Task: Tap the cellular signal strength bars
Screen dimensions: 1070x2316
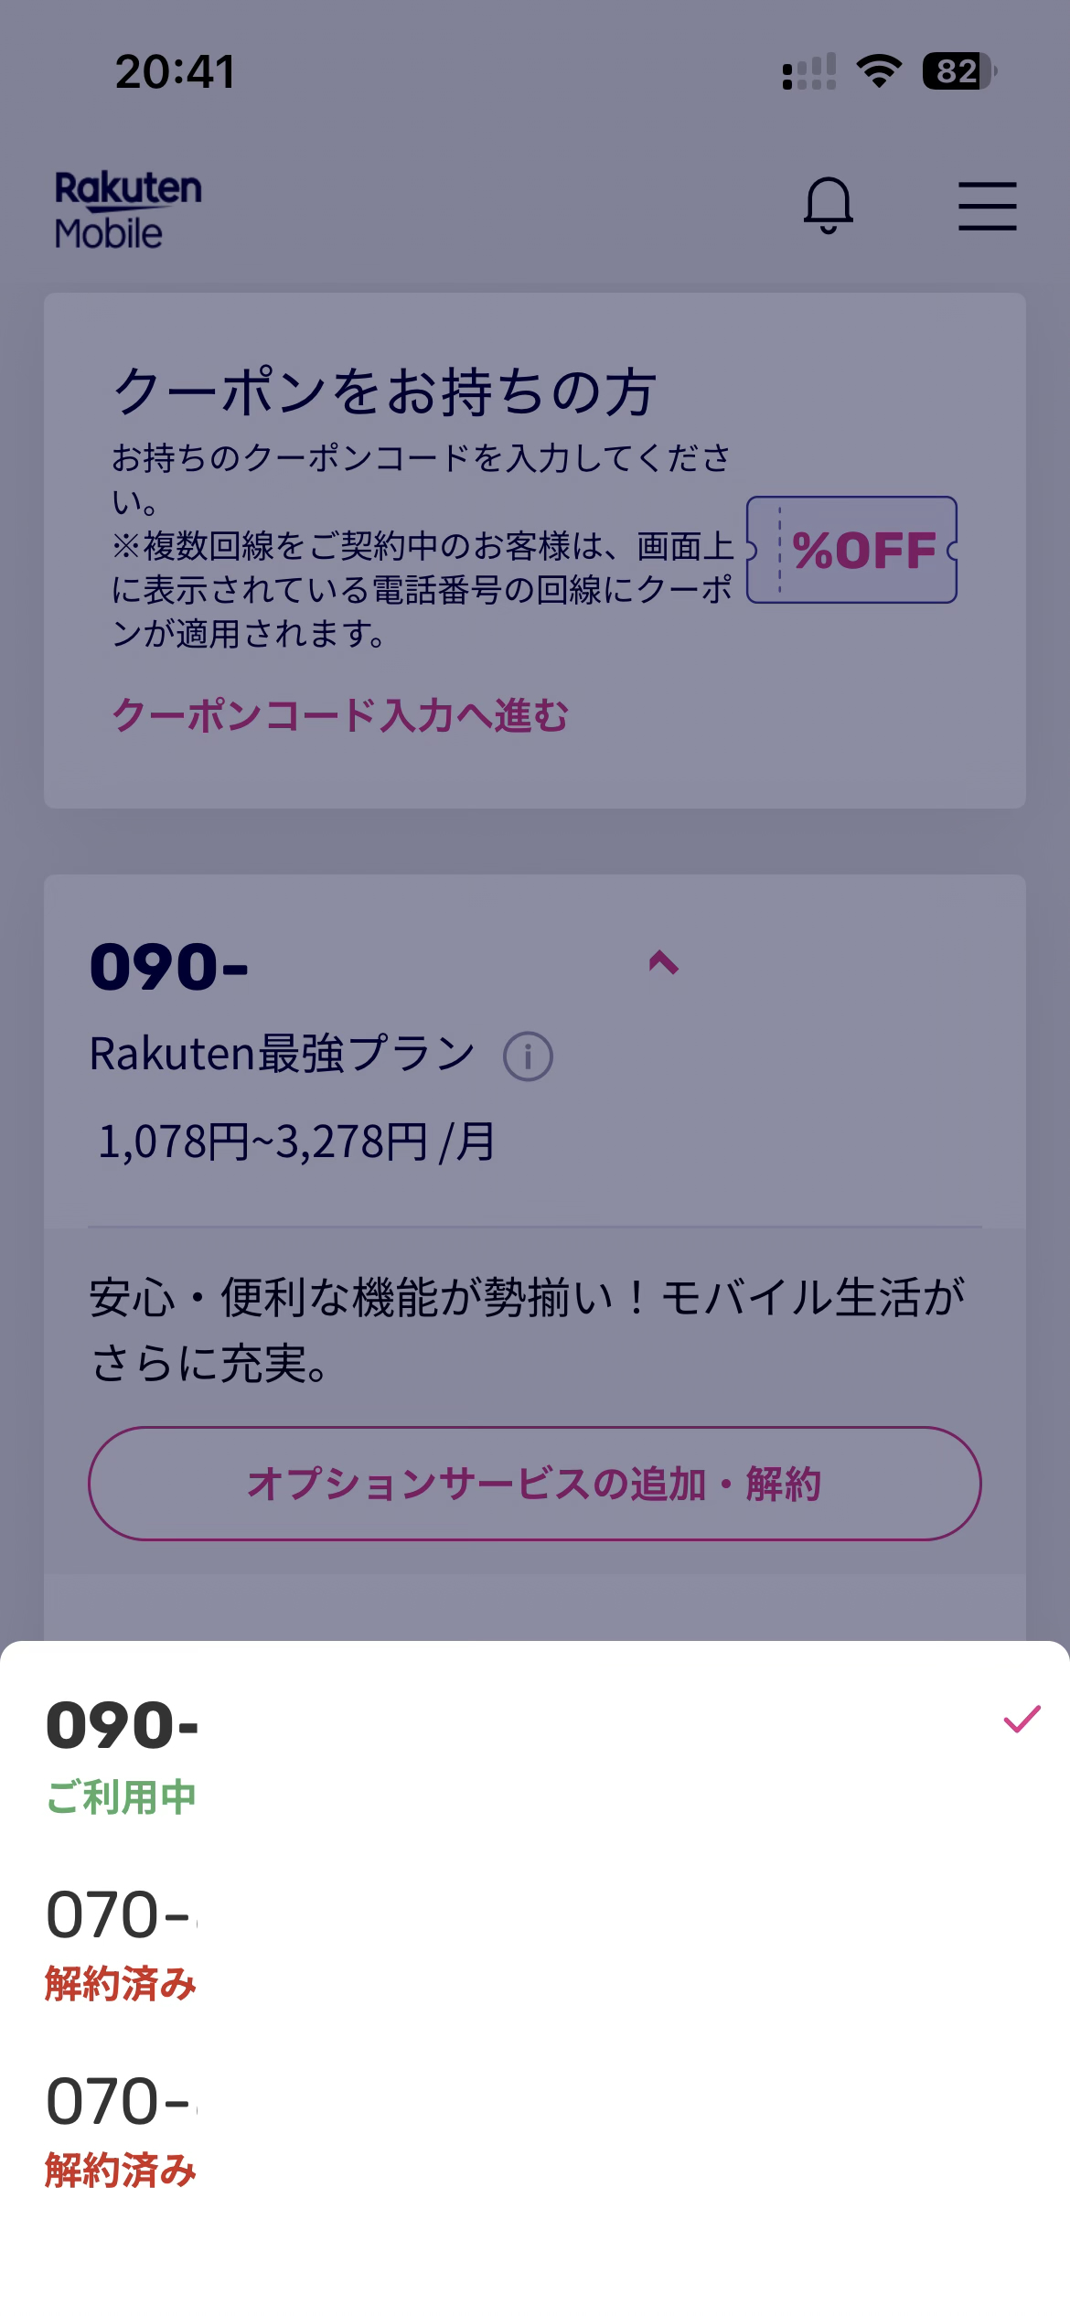Action: click(809, 71)
